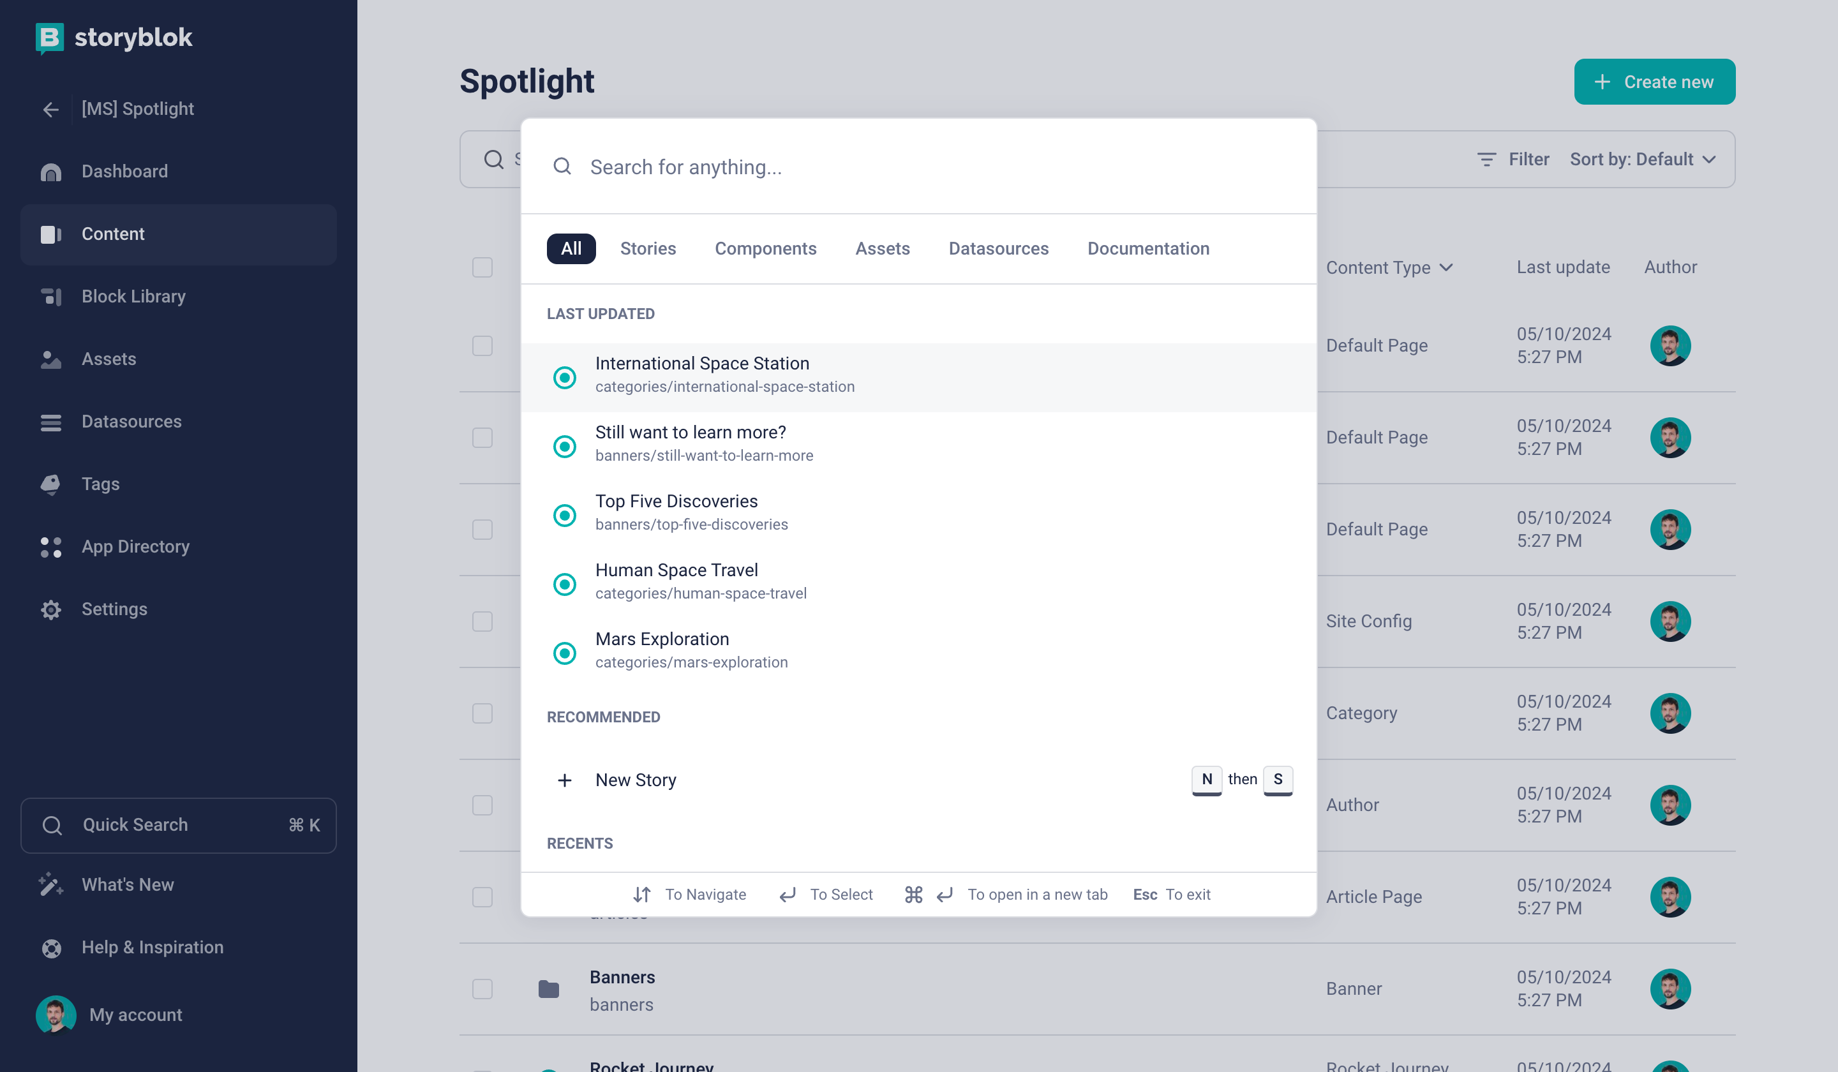This screenshot has width=1838, height=1072.
Task: Navigate to Assets icon
Action: pos(51,359)
